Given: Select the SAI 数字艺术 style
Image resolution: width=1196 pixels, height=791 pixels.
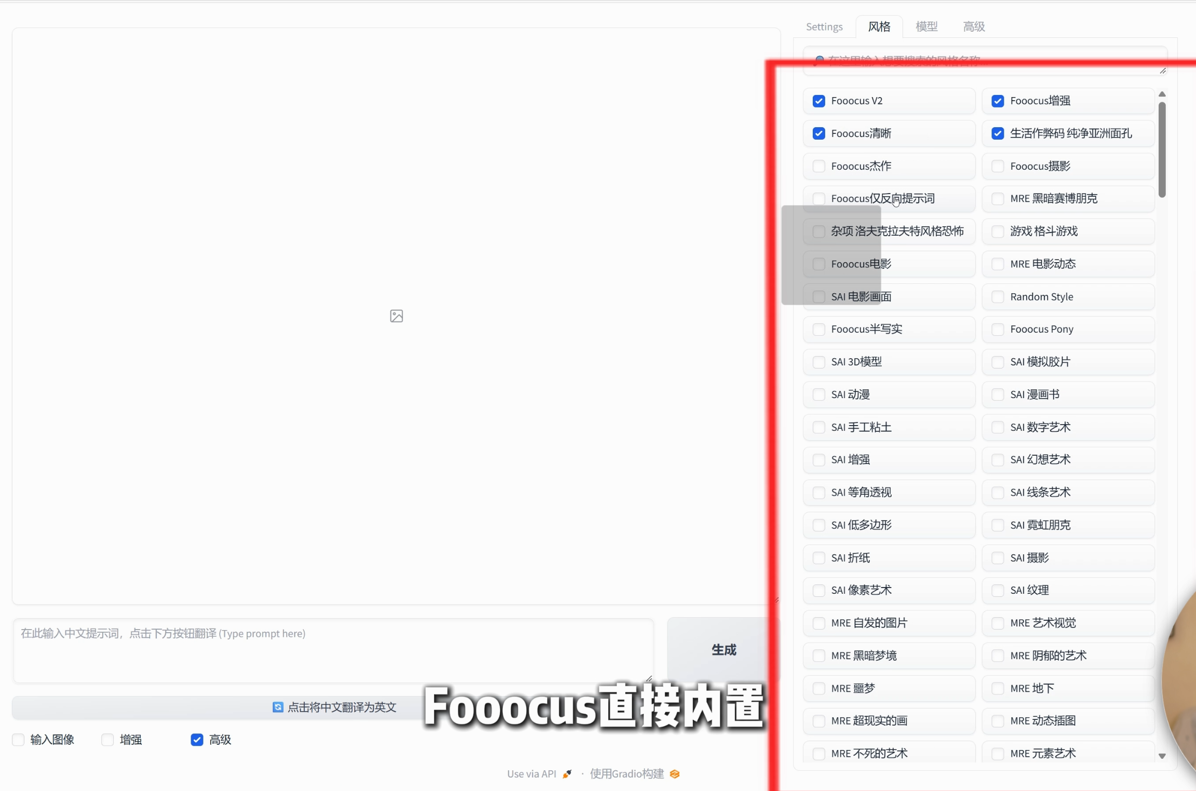Looking at the screenshot, I should (998, 427).
